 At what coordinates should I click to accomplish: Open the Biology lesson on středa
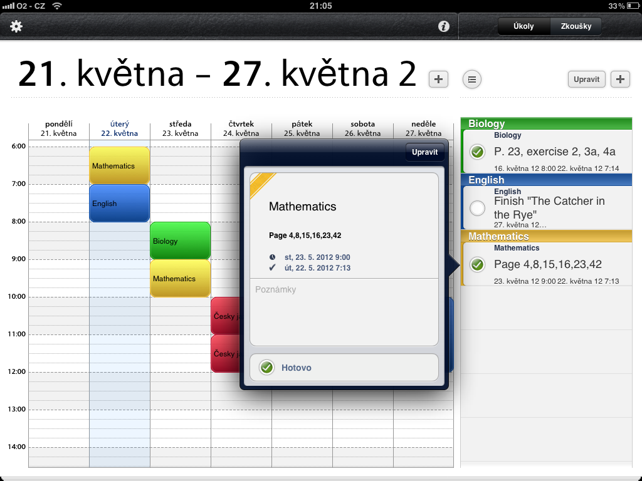coord(180,241)
